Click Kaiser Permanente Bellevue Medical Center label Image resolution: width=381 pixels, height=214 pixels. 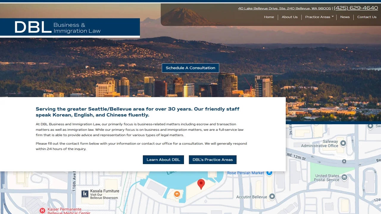69,211
